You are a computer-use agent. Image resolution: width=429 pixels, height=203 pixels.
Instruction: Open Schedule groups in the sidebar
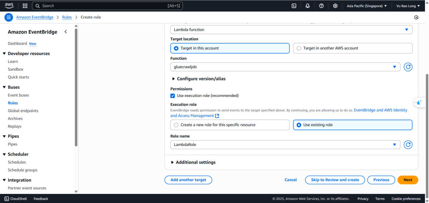[23, 170]
